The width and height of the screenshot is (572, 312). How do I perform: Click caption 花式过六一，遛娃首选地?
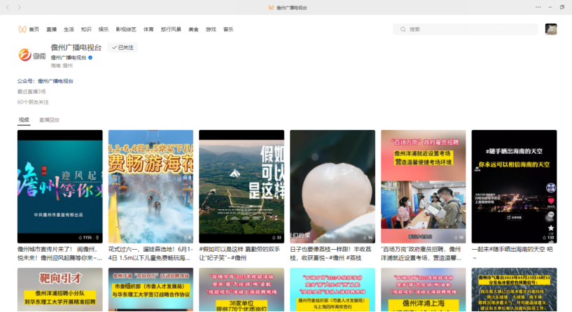[151, 253]
